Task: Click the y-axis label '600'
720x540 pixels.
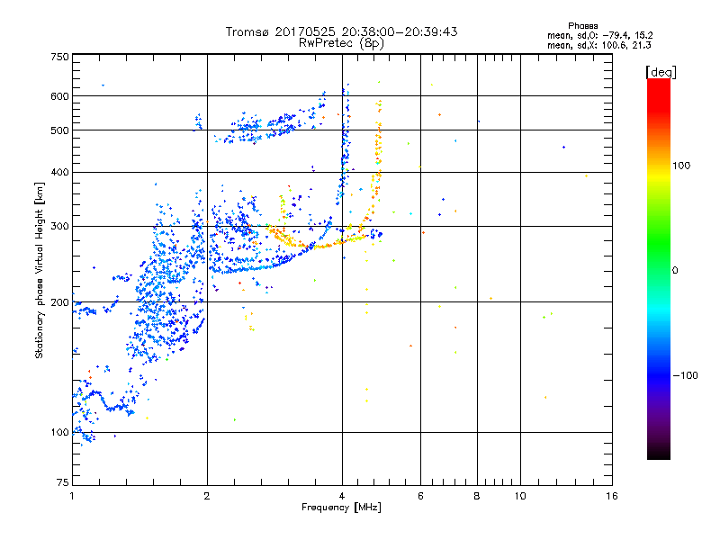Action: [59, 96]
